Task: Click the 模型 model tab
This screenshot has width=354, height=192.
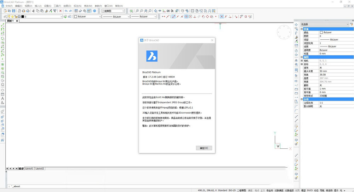Action: (x=21, y=169)
